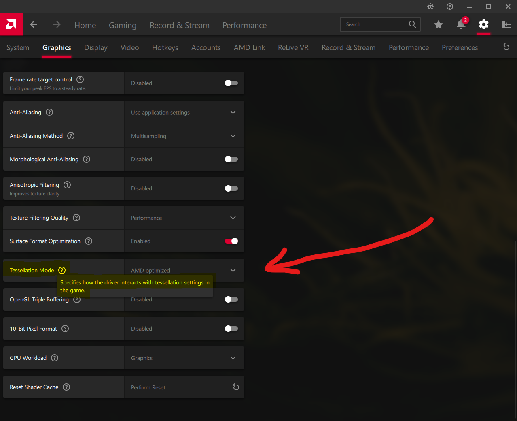Show help for Surface Format Optimization
Viewport: 517px width, 421px height.
tap(89, 241)
